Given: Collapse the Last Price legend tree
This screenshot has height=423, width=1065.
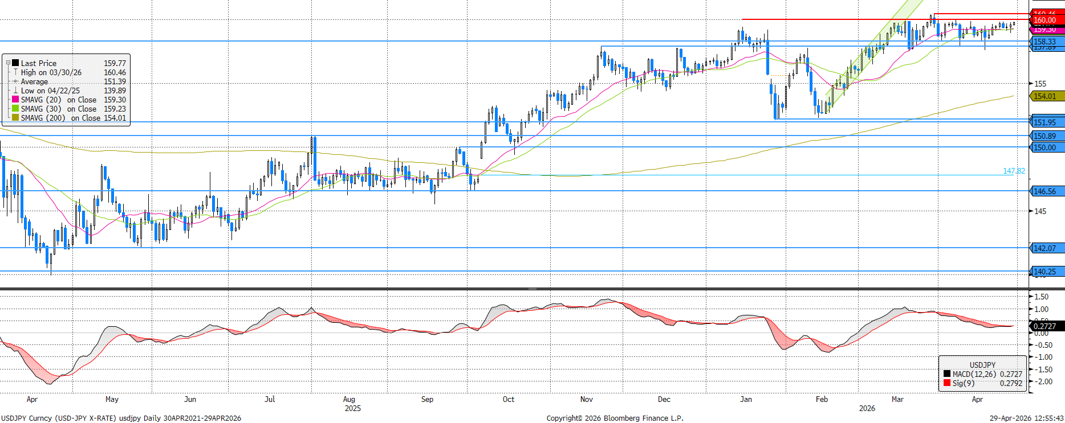Looking at the screenshot, I should [8, 63].
